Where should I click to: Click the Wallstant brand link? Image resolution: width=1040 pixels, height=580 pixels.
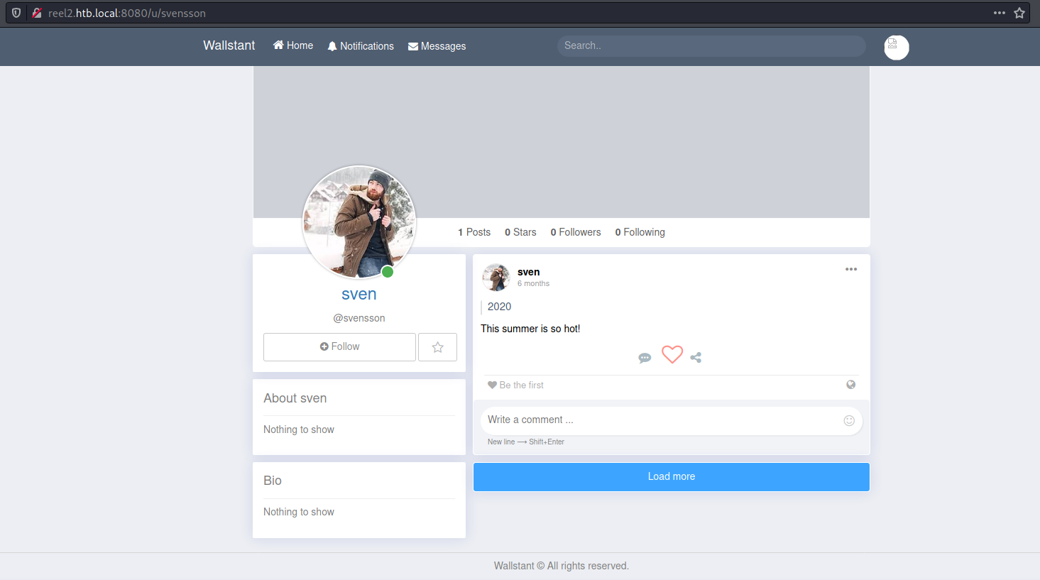point(229,45)
